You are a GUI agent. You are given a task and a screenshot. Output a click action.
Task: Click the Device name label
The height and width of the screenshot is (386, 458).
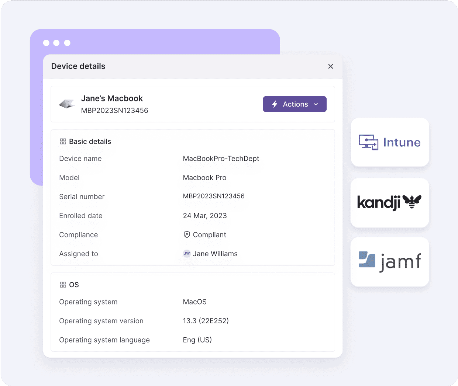80,159
